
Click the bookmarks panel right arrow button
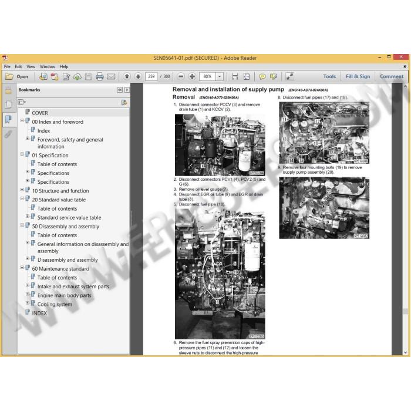127,90
